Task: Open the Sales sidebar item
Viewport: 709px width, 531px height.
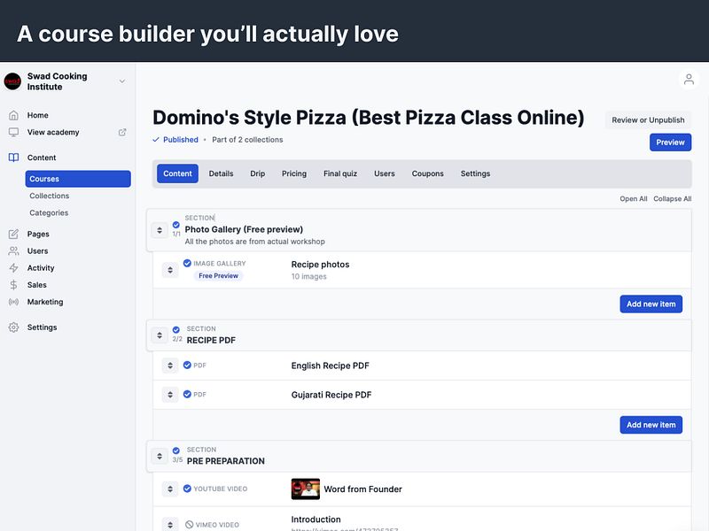Action: click(36, 285)
